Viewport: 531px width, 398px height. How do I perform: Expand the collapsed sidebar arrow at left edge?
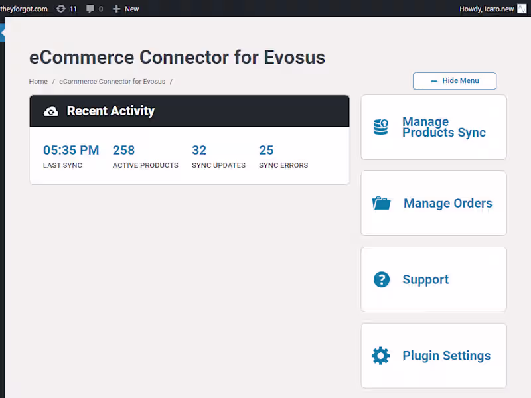(3, 32)
